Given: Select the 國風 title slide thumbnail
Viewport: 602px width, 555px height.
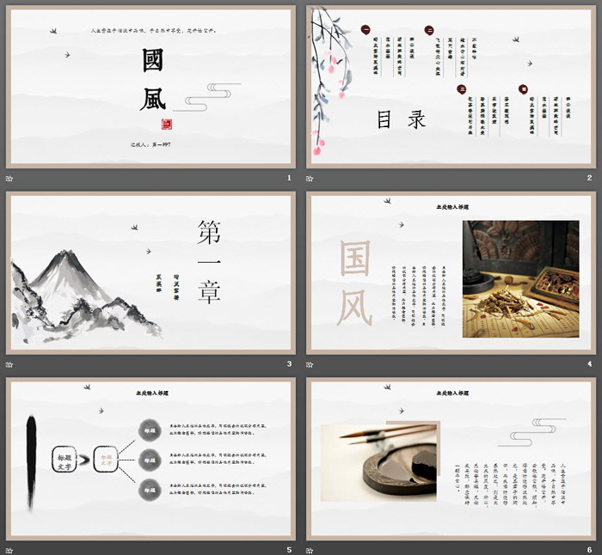Looking at the screenshot, I should click(150, 86).
